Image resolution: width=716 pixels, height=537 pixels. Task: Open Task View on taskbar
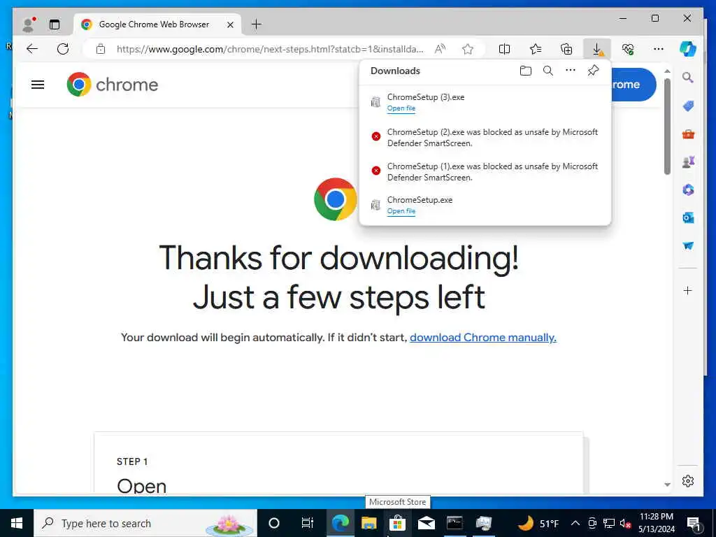point(308,523)
